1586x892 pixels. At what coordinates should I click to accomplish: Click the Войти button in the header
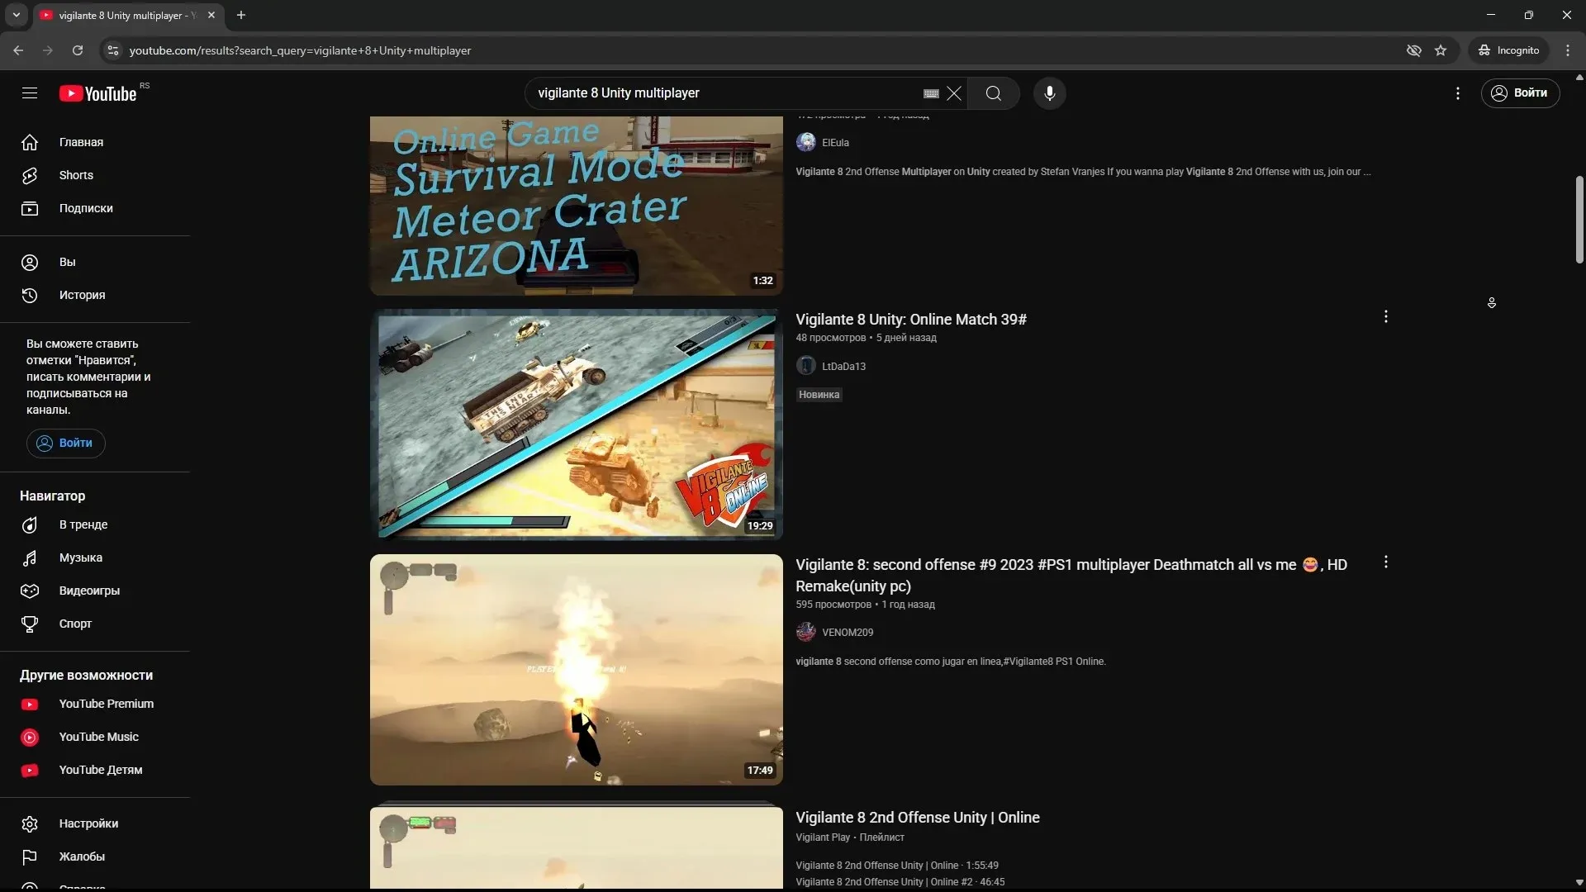pyautogui.click(x=1519, y=93)
